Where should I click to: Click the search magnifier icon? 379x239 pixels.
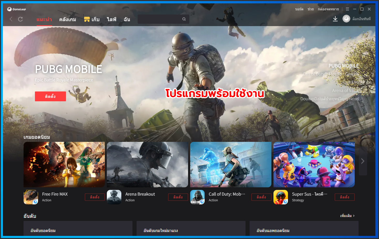(184, 19)
